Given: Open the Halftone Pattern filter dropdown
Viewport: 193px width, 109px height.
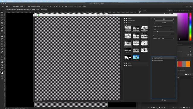Looking at the screenshot, I should [x=163, y=27].
